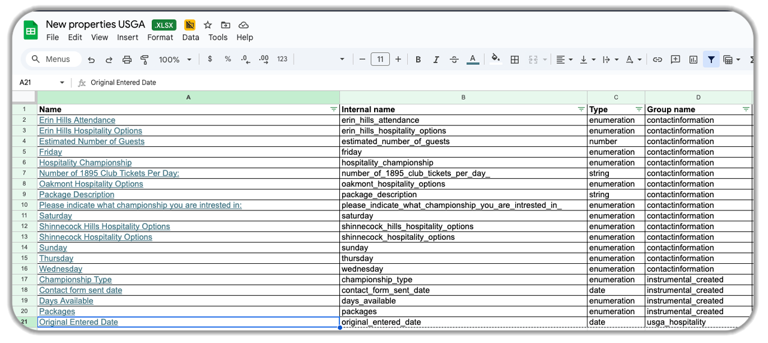Open more number formats (123)
768x343 pixels.
[282, 59]
